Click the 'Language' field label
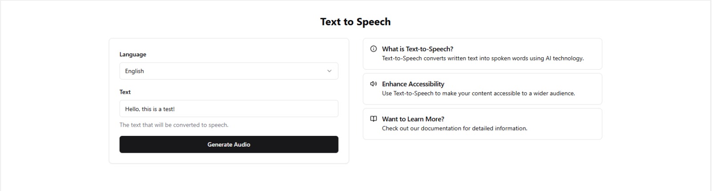Screen dimensions: 712x191 [133, 54]
